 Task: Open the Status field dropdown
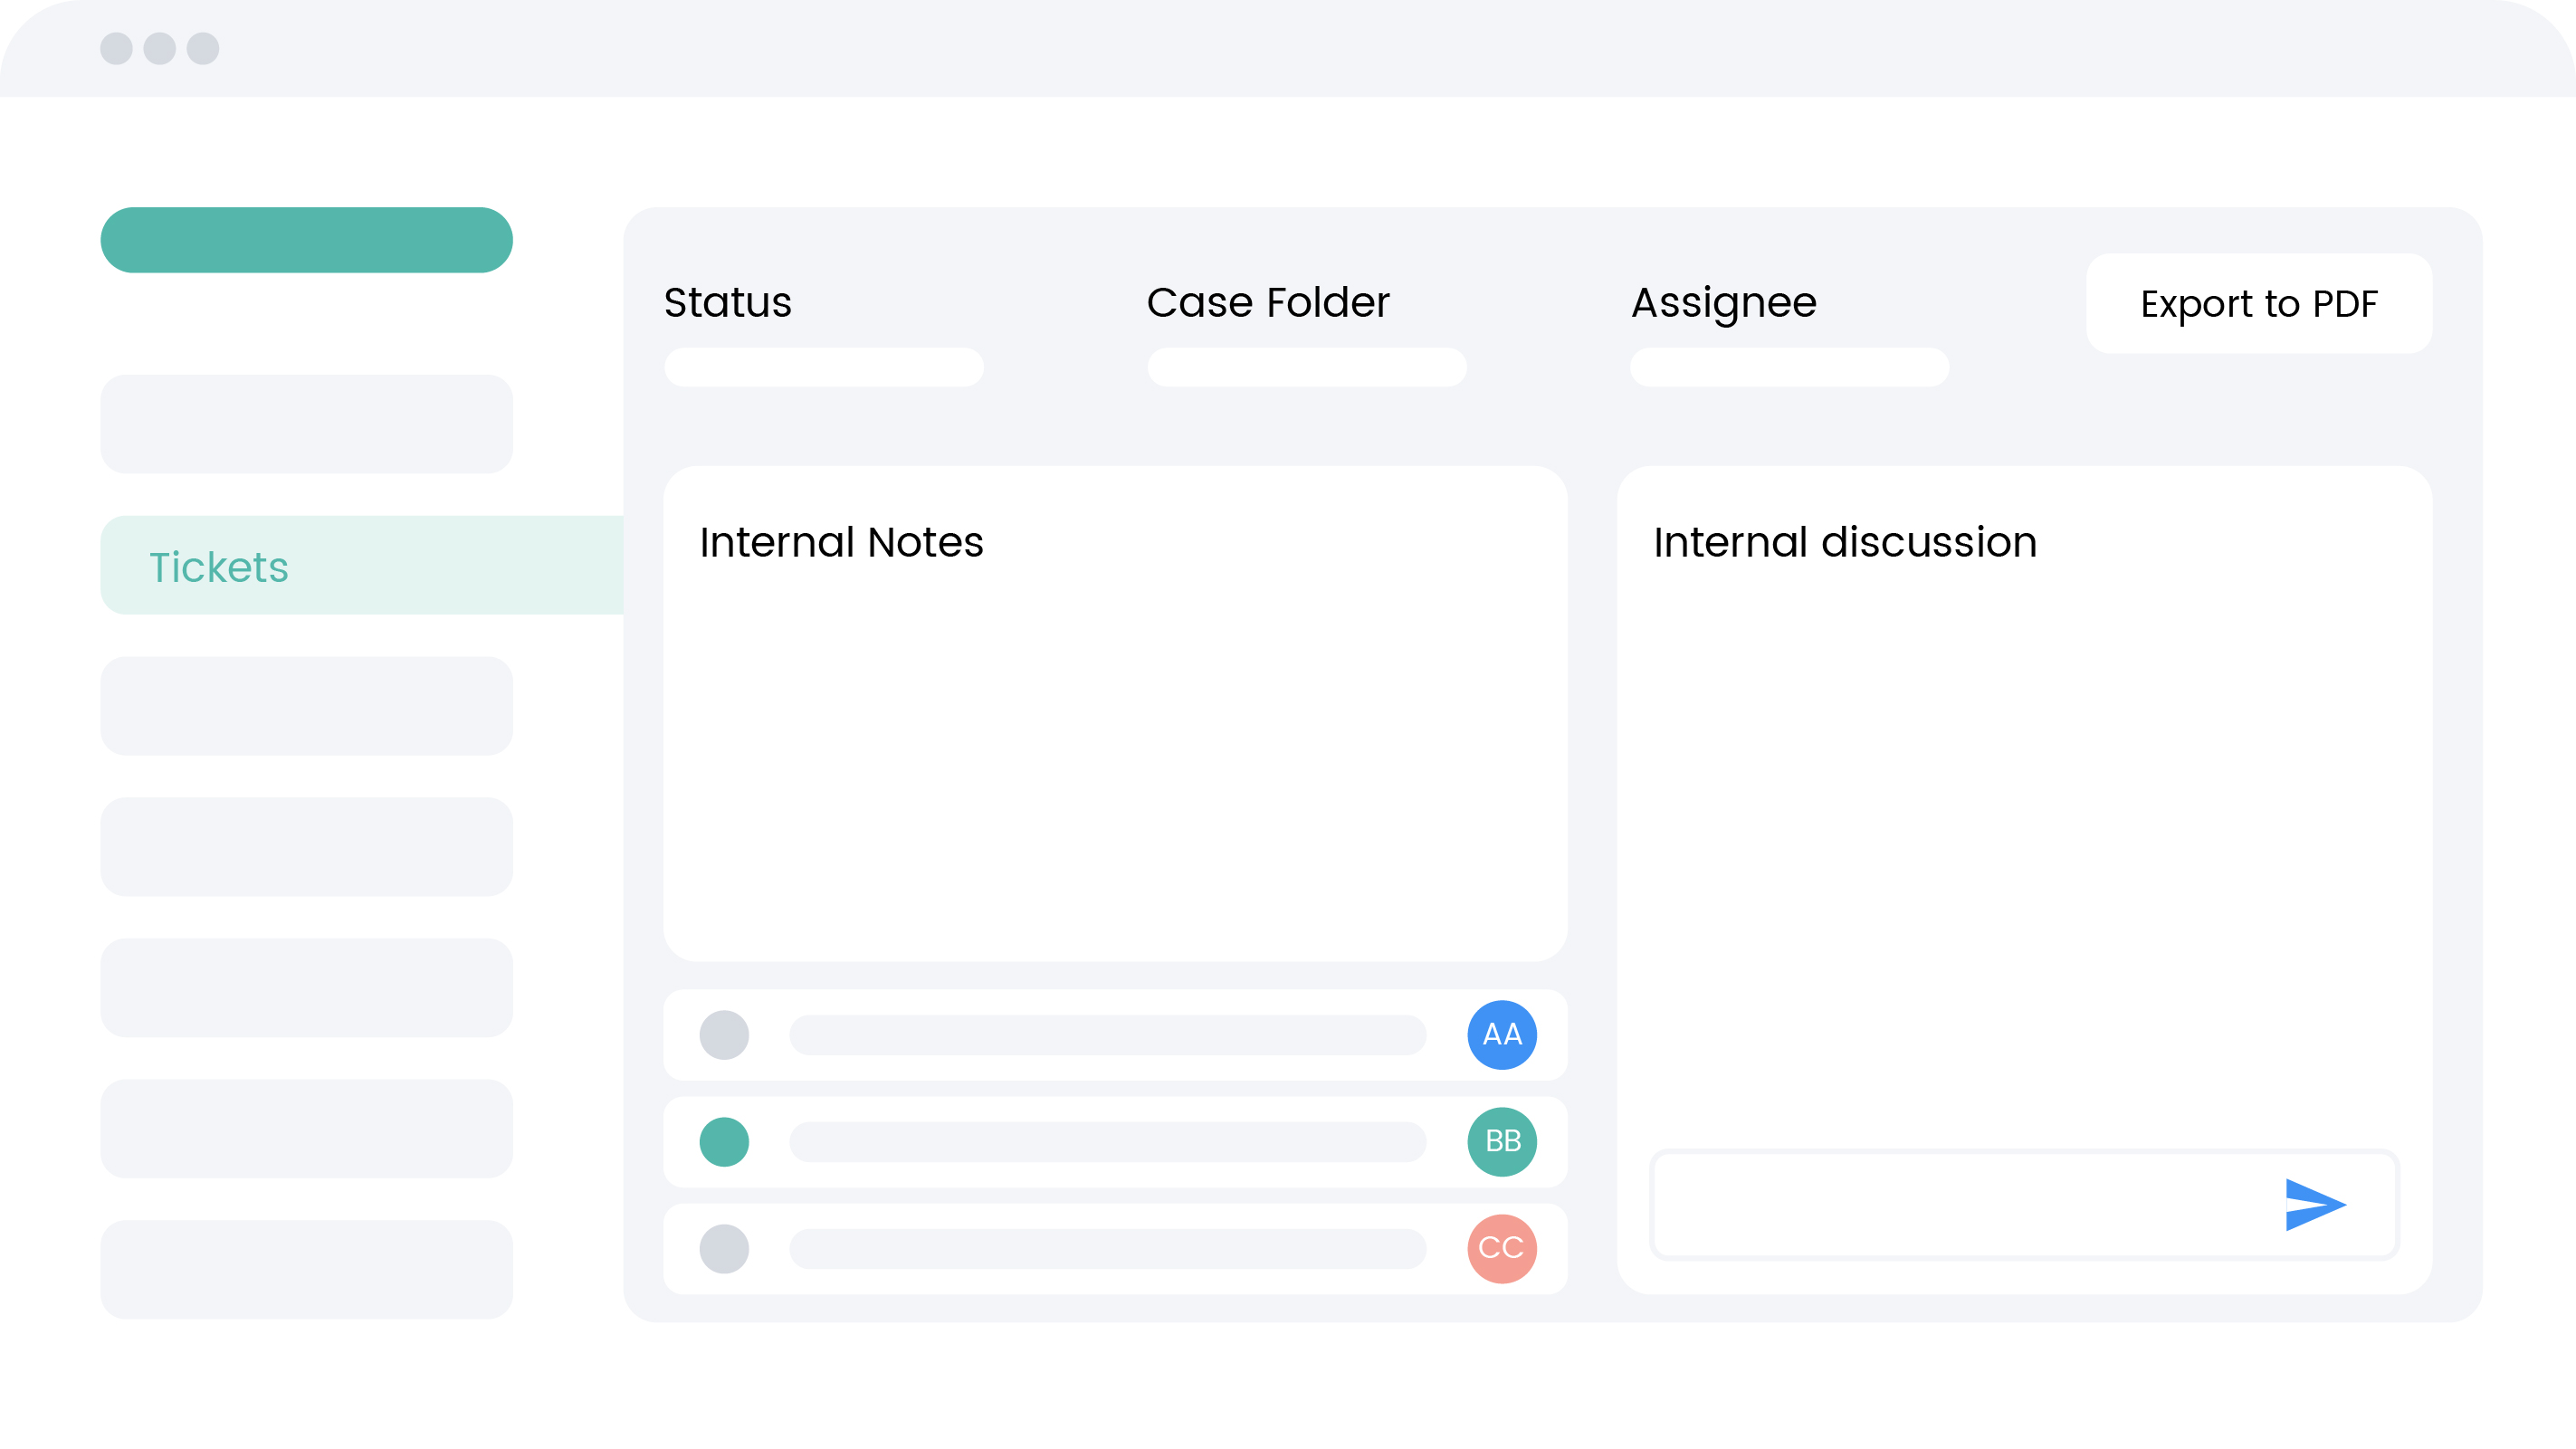pos(824,367)
